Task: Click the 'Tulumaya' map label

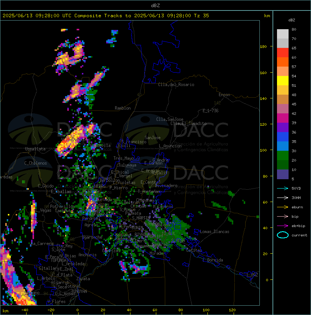Action: click(x=127, y=165)
